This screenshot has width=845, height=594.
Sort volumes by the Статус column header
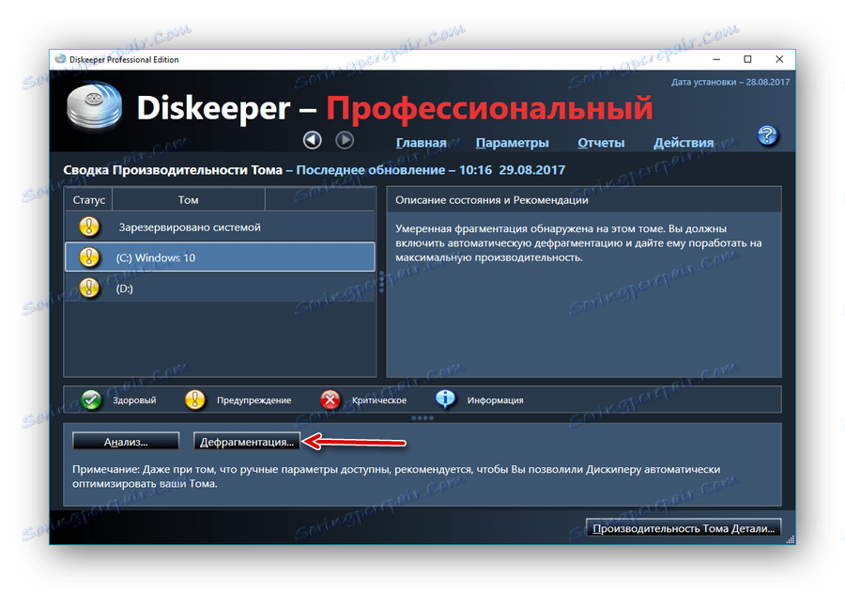point(88,199)
